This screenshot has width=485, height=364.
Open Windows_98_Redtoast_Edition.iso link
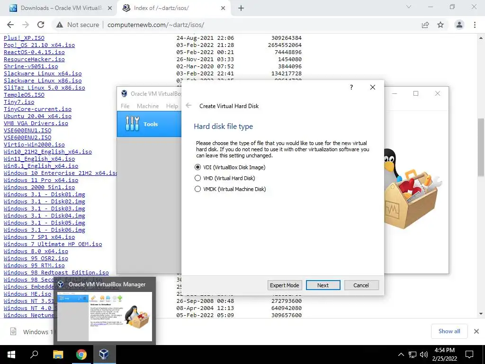[x=56, y=273]
